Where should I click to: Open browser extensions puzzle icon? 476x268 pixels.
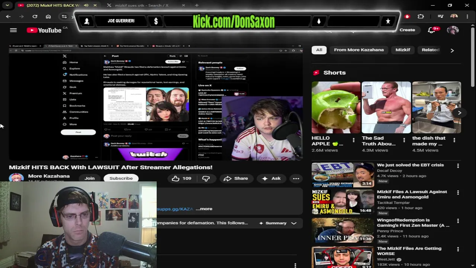pos(421,16)
